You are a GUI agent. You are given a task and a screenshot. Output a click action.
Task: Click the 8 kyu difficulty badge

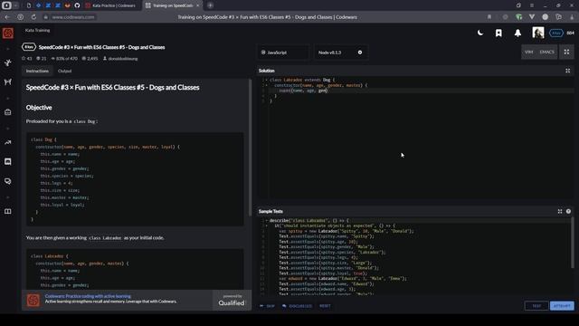pos(29,47)
